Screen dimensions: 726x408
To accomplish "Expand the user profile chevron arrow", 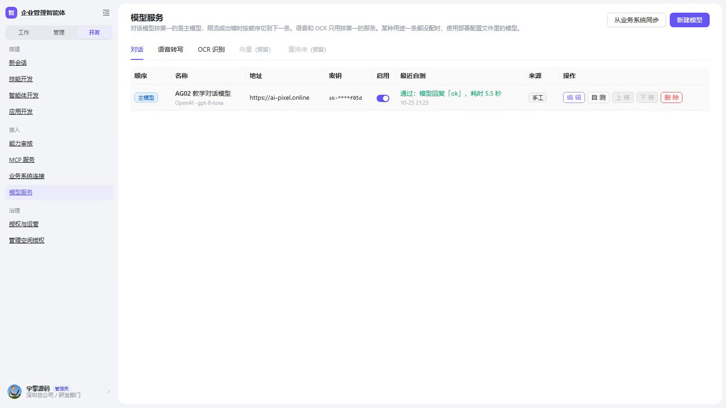I will click(x=109, y=392).
